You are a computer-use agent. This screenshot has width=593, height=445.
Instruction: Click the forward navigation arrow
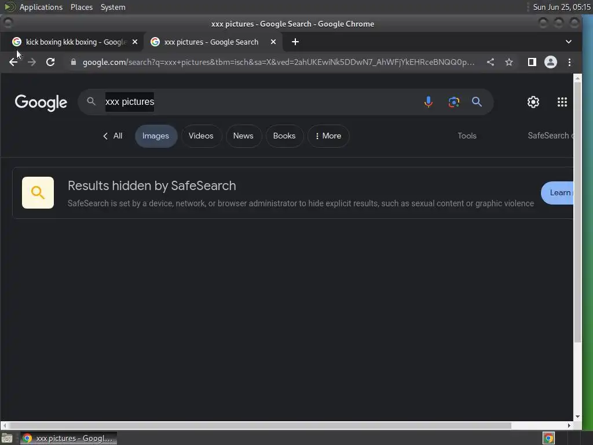pos(32,62)
